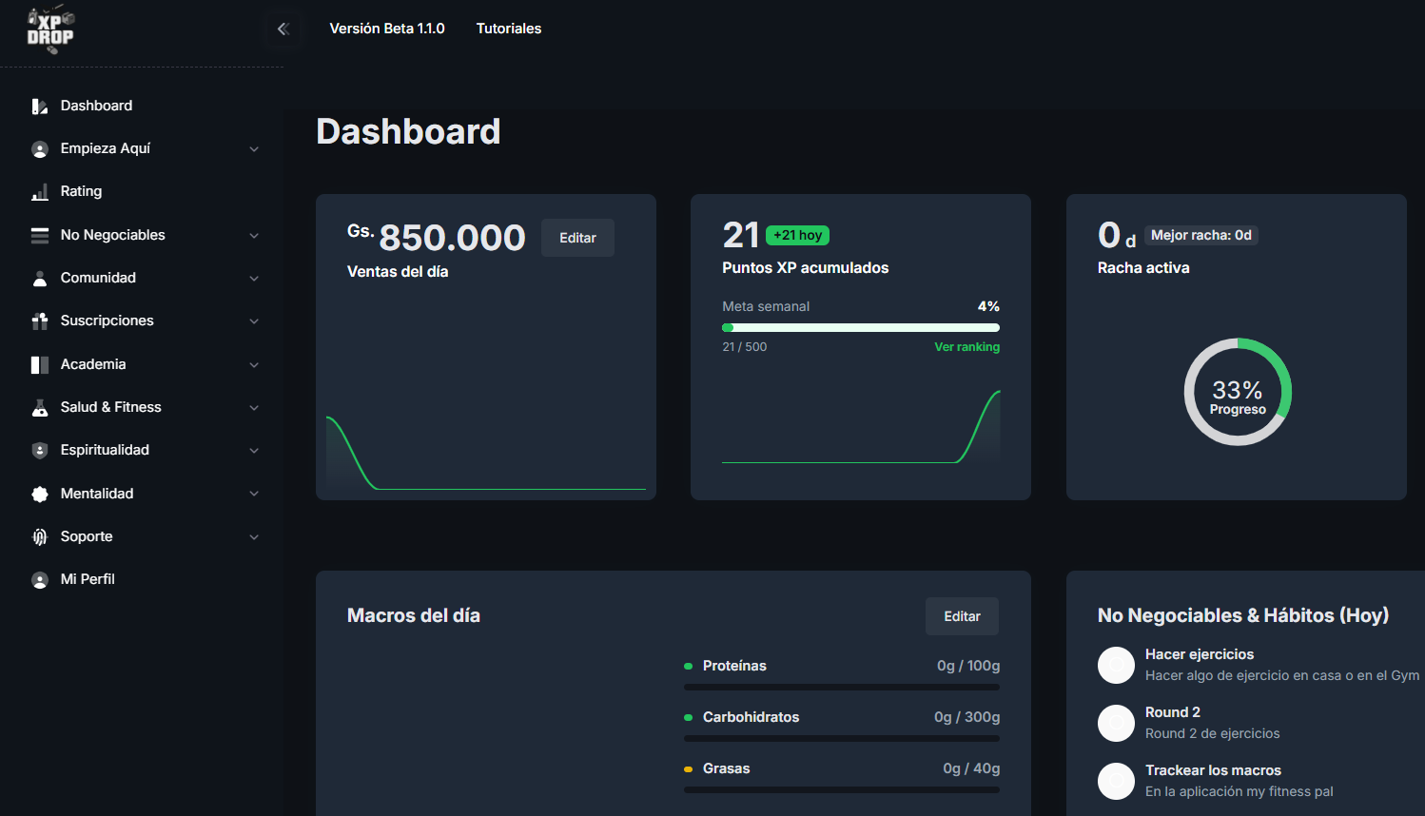The image size is (1425, 816).
Task: Expand the No Negociables sidebar chevron
Action: coord(254,236)
